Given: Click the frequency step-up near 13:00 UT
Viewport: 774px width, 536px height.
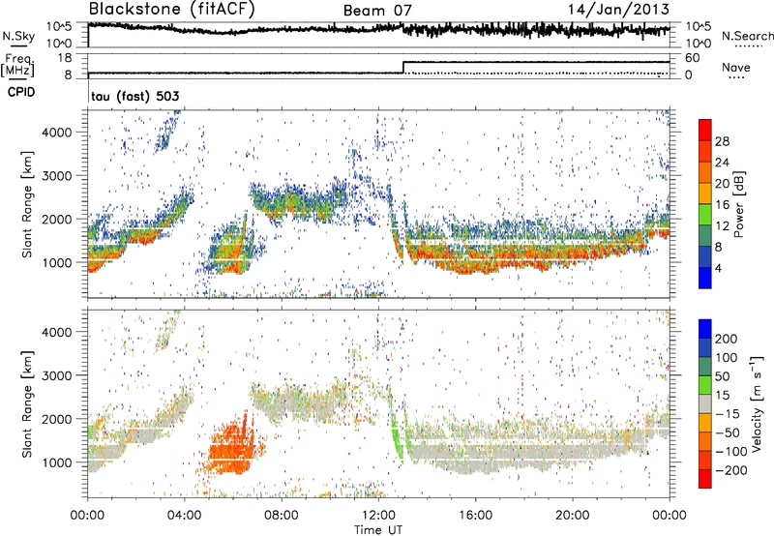Looking at the screenshot, I should pos(403,68).
